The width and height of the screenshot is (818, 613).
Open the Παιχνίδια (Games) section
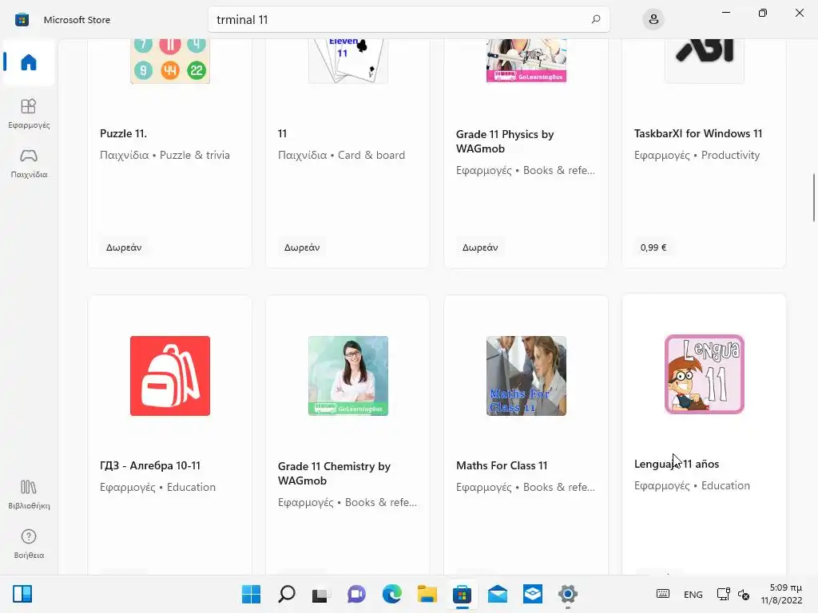click(x=29, y=163)
